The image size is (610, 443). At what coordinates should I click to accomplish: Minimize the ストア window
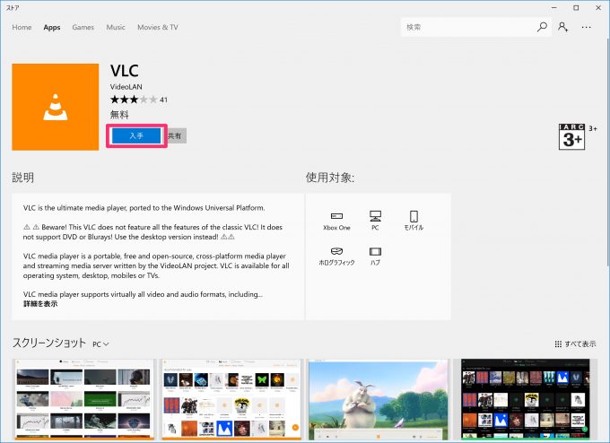coord(554,8)
